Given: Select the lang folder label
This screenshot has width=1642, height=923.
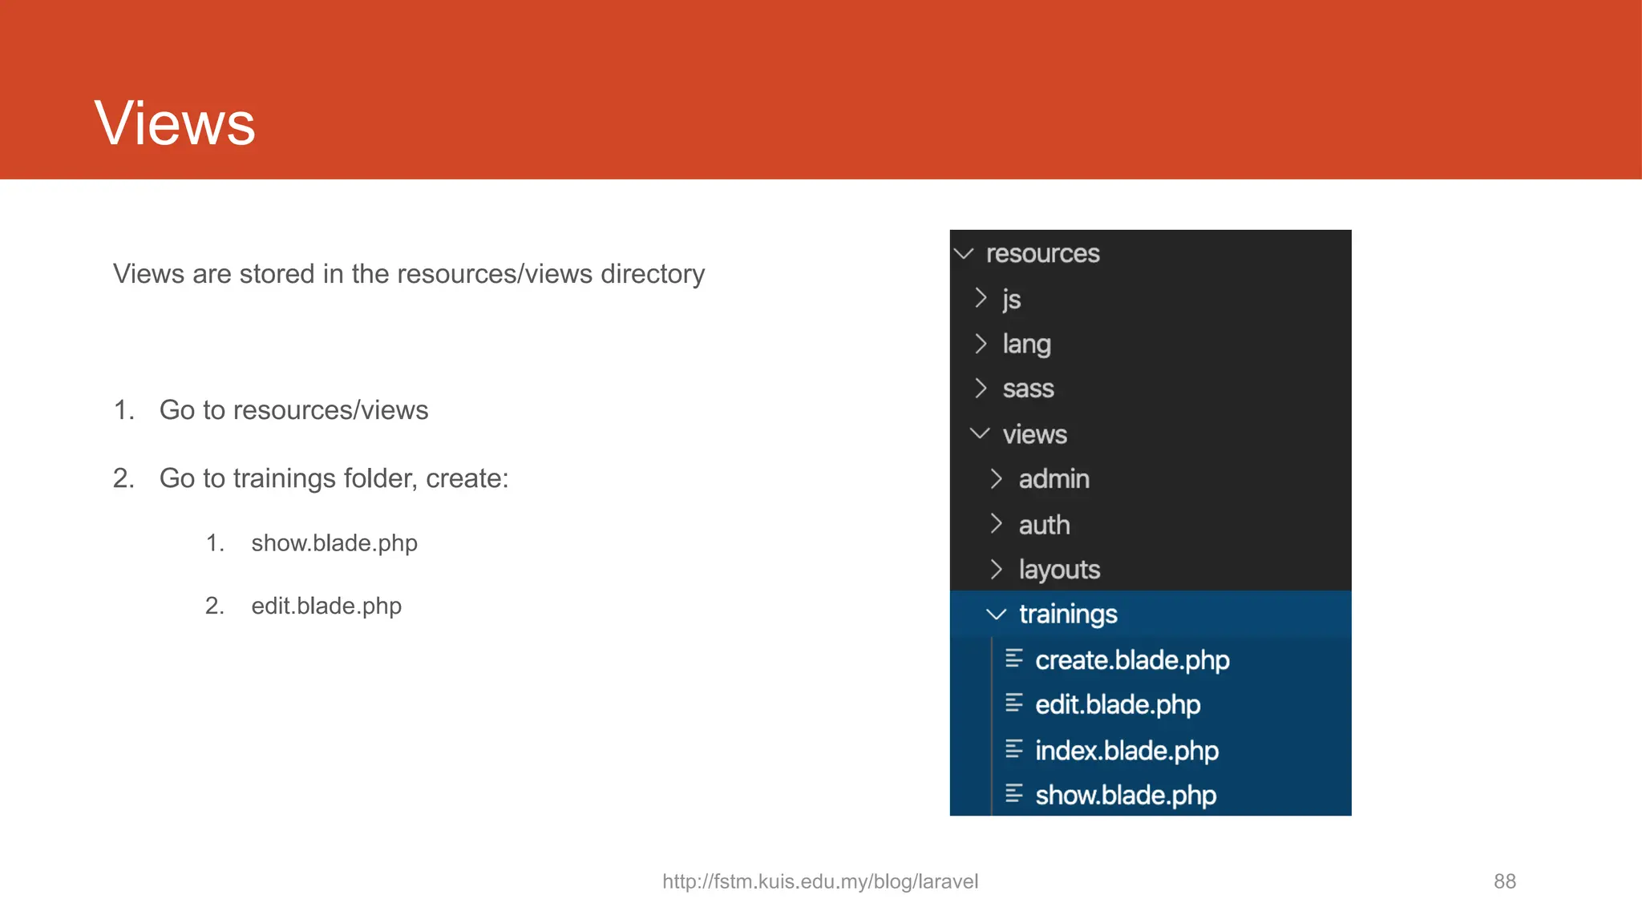Looking at the screenshot, I should [x=1027, y=345].
